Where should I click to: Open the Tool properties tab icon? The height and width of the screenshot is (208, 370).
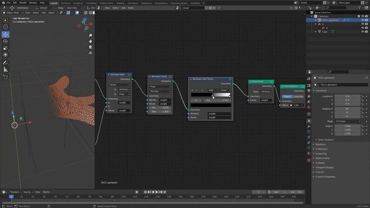click(x=309, y=79)
